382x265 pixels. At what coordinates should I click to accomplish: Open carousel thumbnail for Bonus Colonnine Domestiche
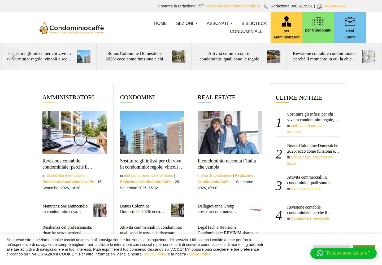click(179, 57)
